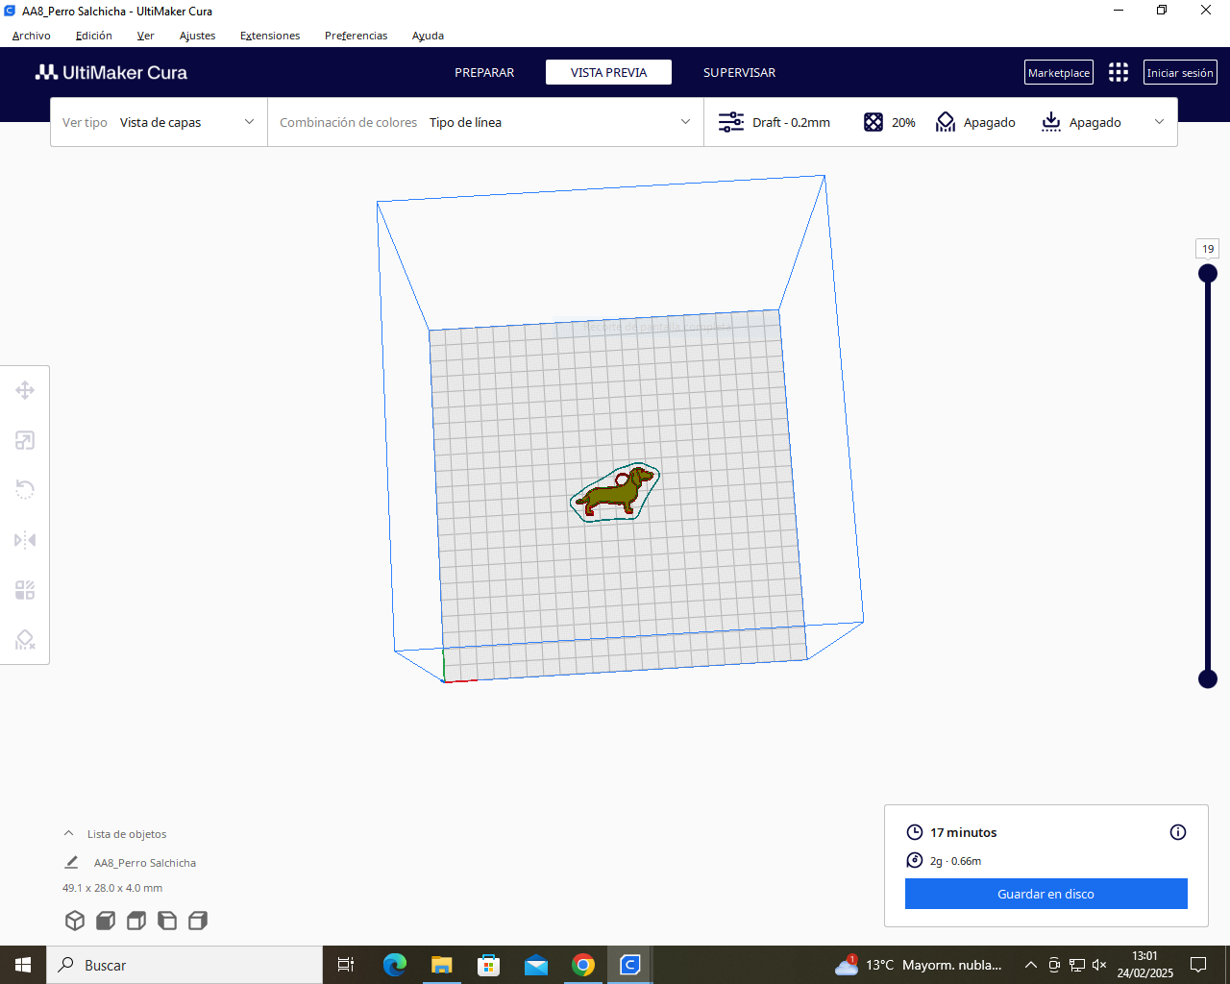The image size is (1230, 984).
Task: Select the Mirror tool in left toolbar
Action: (x=25, y=540)
